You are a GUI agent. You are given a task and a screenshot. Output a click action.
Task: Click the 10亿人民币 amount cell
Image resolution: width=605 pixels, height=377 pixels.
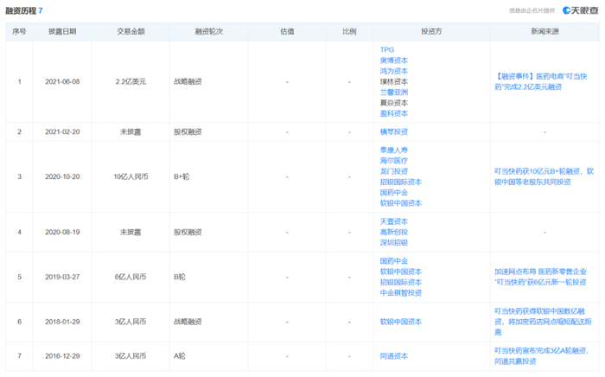click(x=131, y=176)
